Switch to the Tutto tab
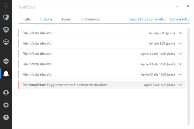 27,19
